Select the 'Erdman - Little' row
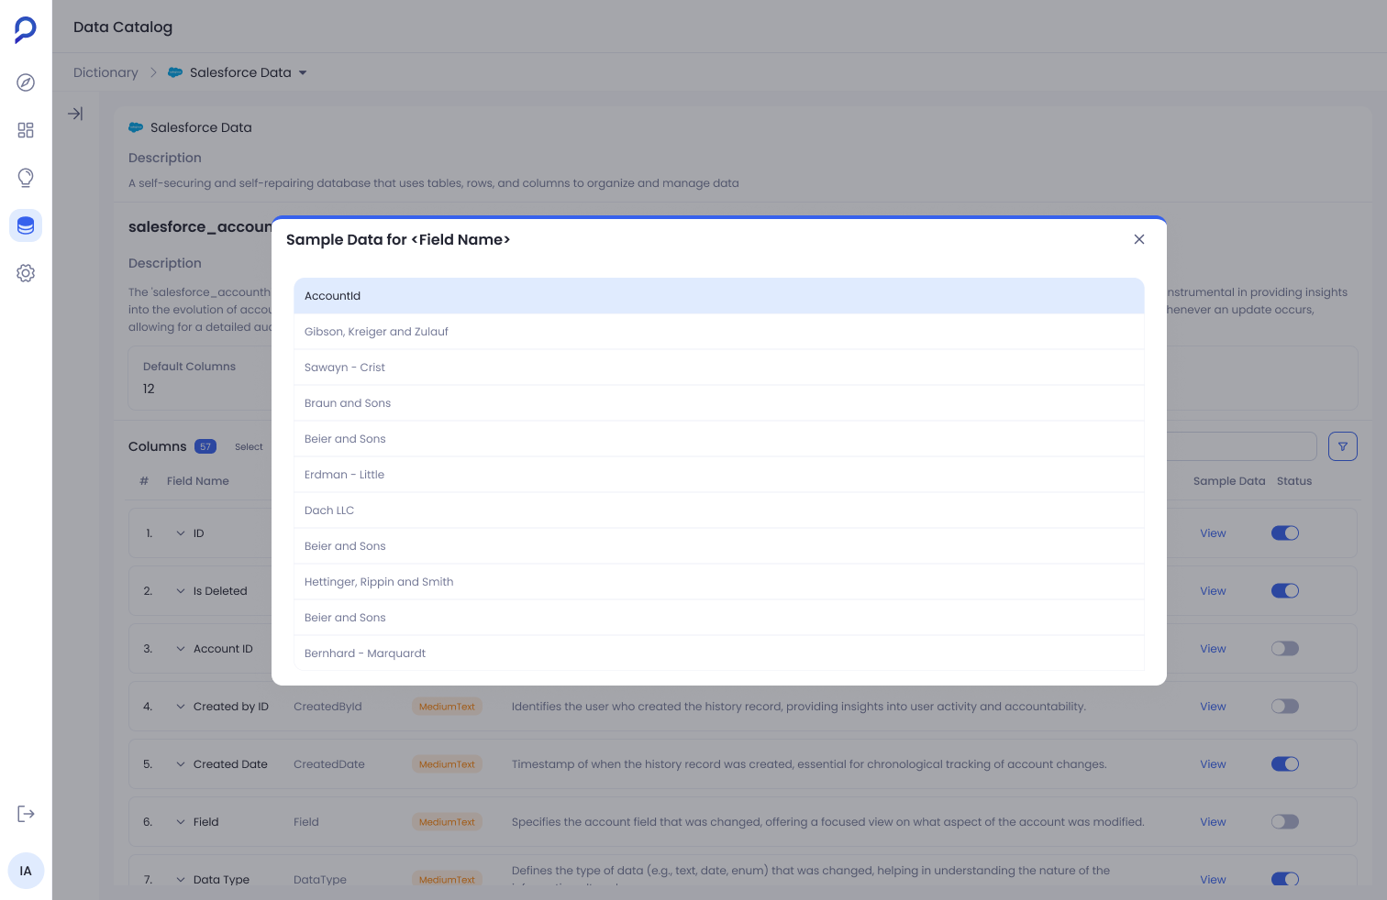The image size is (1387, 900). pyautogui.click(x=719, y=475)
